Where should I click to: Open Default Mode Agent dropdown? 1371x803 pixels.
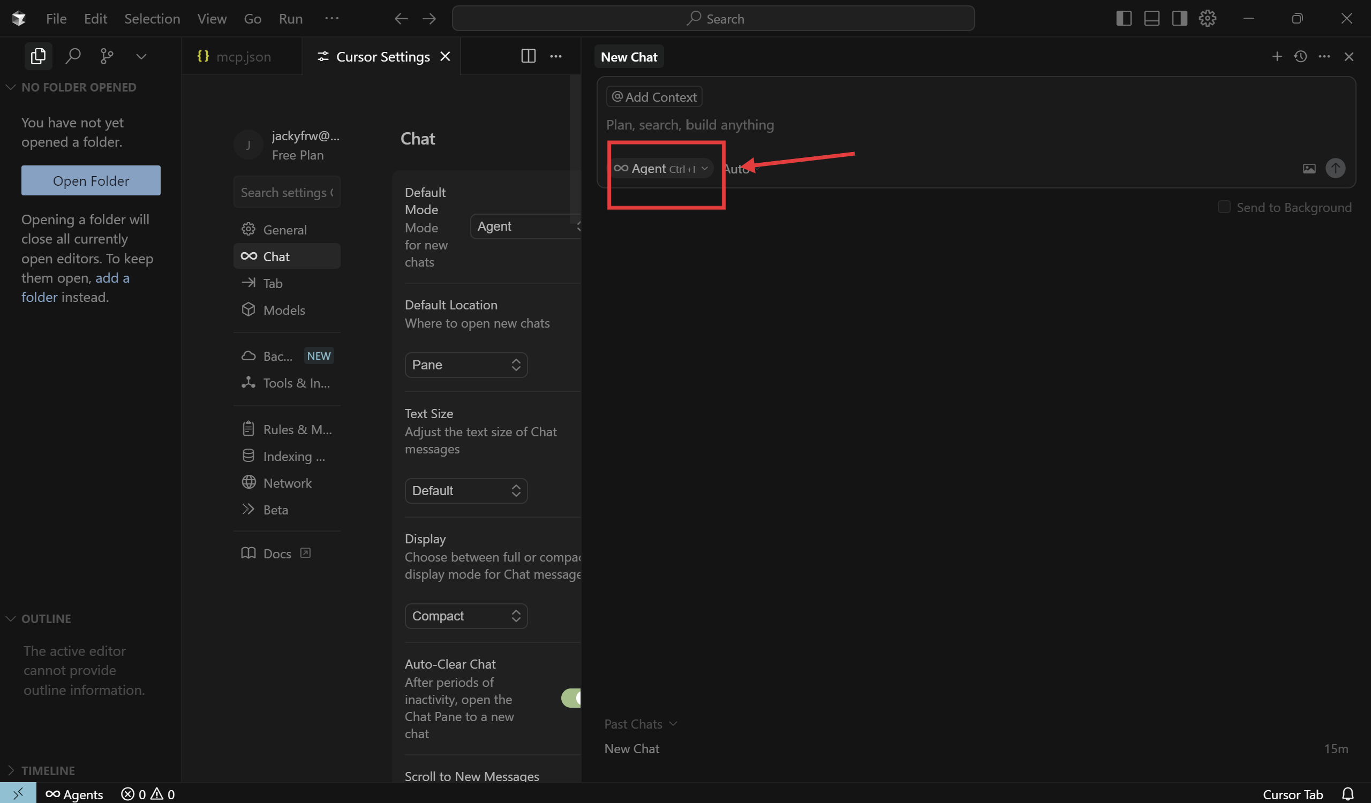(525, 226)
